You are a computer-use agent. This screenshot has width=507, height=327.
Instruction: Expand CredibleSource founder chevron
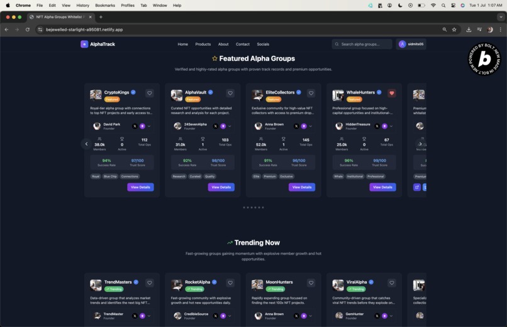[x=230, y=316]
